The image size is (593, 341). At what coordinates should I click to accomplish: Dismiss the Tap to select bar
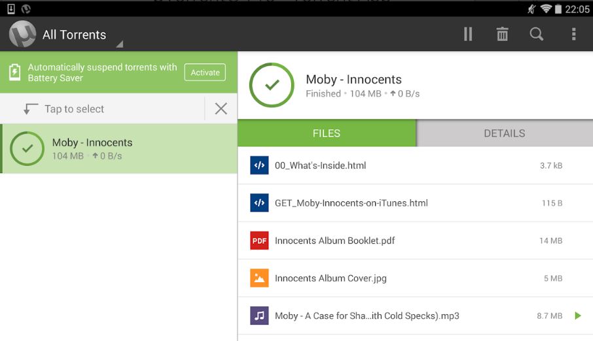[221, 108]
